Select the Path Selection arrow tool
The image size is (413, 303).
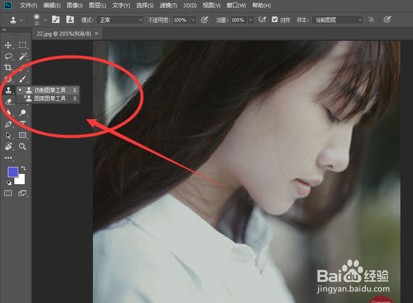tap(8, 135)
